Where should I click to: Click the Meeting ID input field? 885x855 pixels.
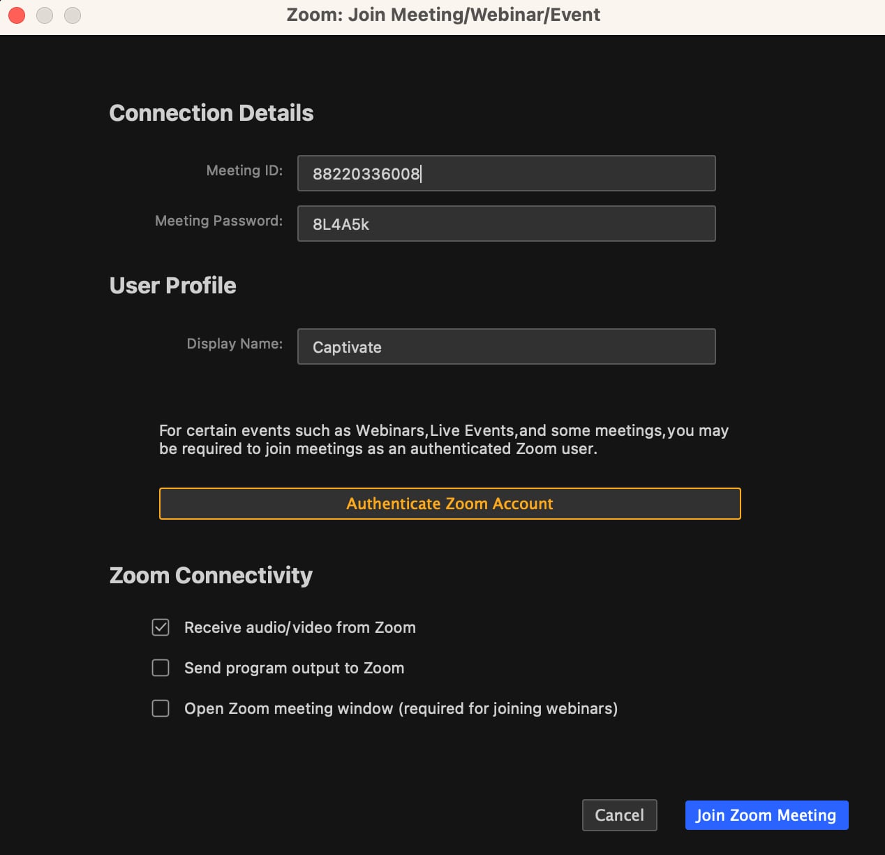tap(506, 173)
